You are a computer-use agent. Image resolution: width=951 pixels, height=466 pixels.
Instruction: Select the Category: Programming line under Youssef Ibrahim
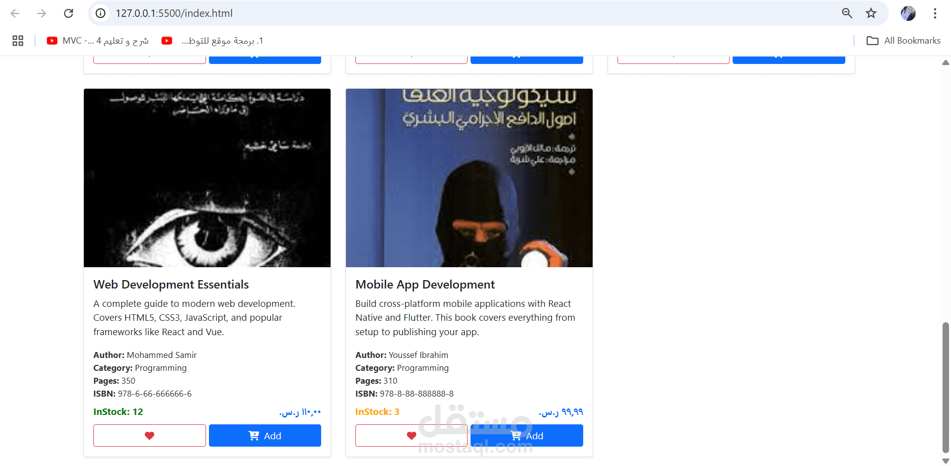[x=402, y=368]
